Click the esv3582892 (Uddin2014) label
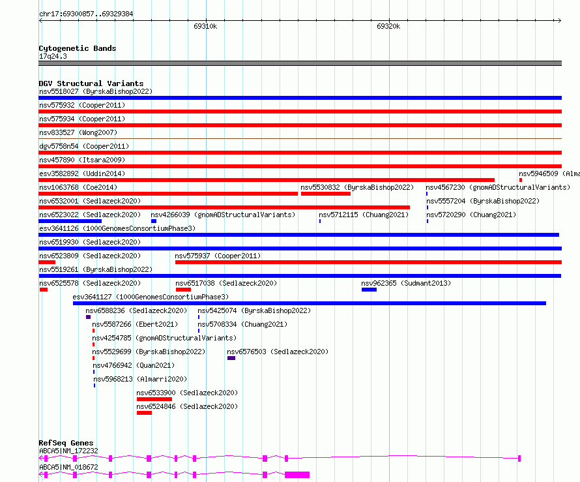The image size is (580, 482). [82, 173]
